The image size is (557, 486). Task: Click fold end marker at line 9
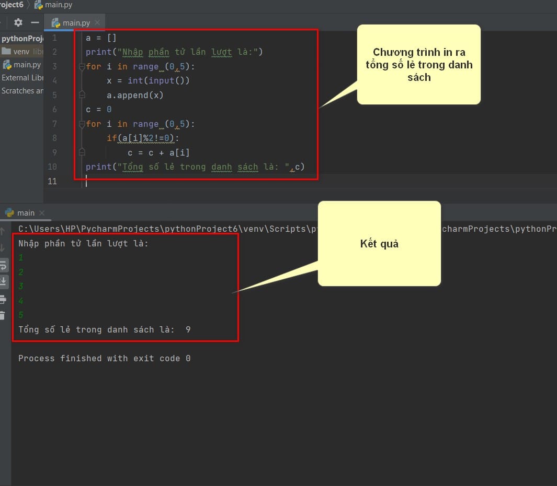tap(82, 152)
